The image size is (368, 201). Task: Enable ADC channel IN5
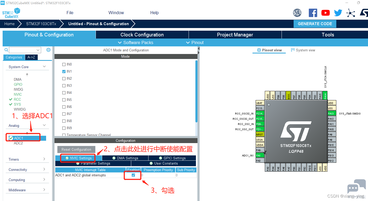(64, 100)
